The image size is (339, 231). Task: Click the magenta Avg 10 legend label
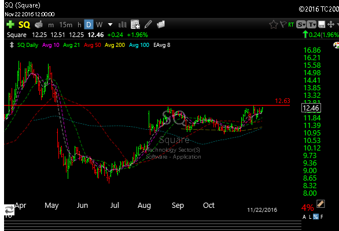50,45
